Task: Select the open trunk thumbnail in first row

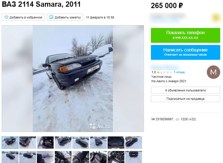Action: 116,143
